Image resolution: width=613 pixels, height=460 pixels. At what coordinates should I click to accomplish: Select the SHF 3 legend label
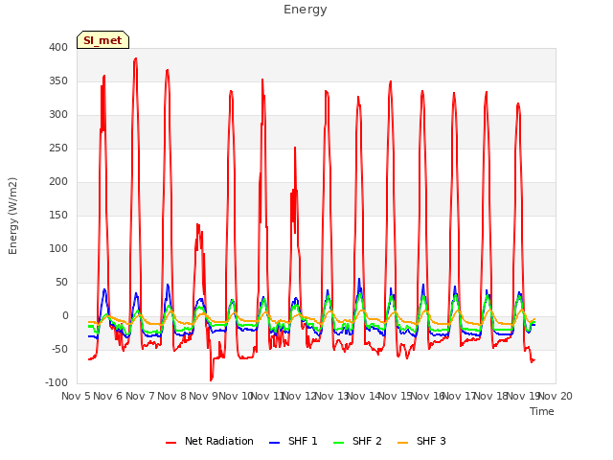pyautogui.click(x=431, y=441)
